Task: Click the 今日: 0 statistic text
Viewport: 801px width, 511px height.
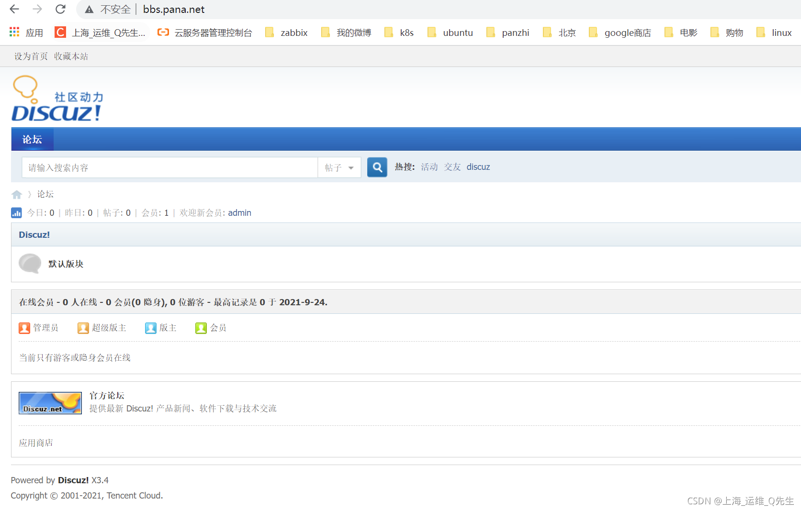Action: [41, 213]
